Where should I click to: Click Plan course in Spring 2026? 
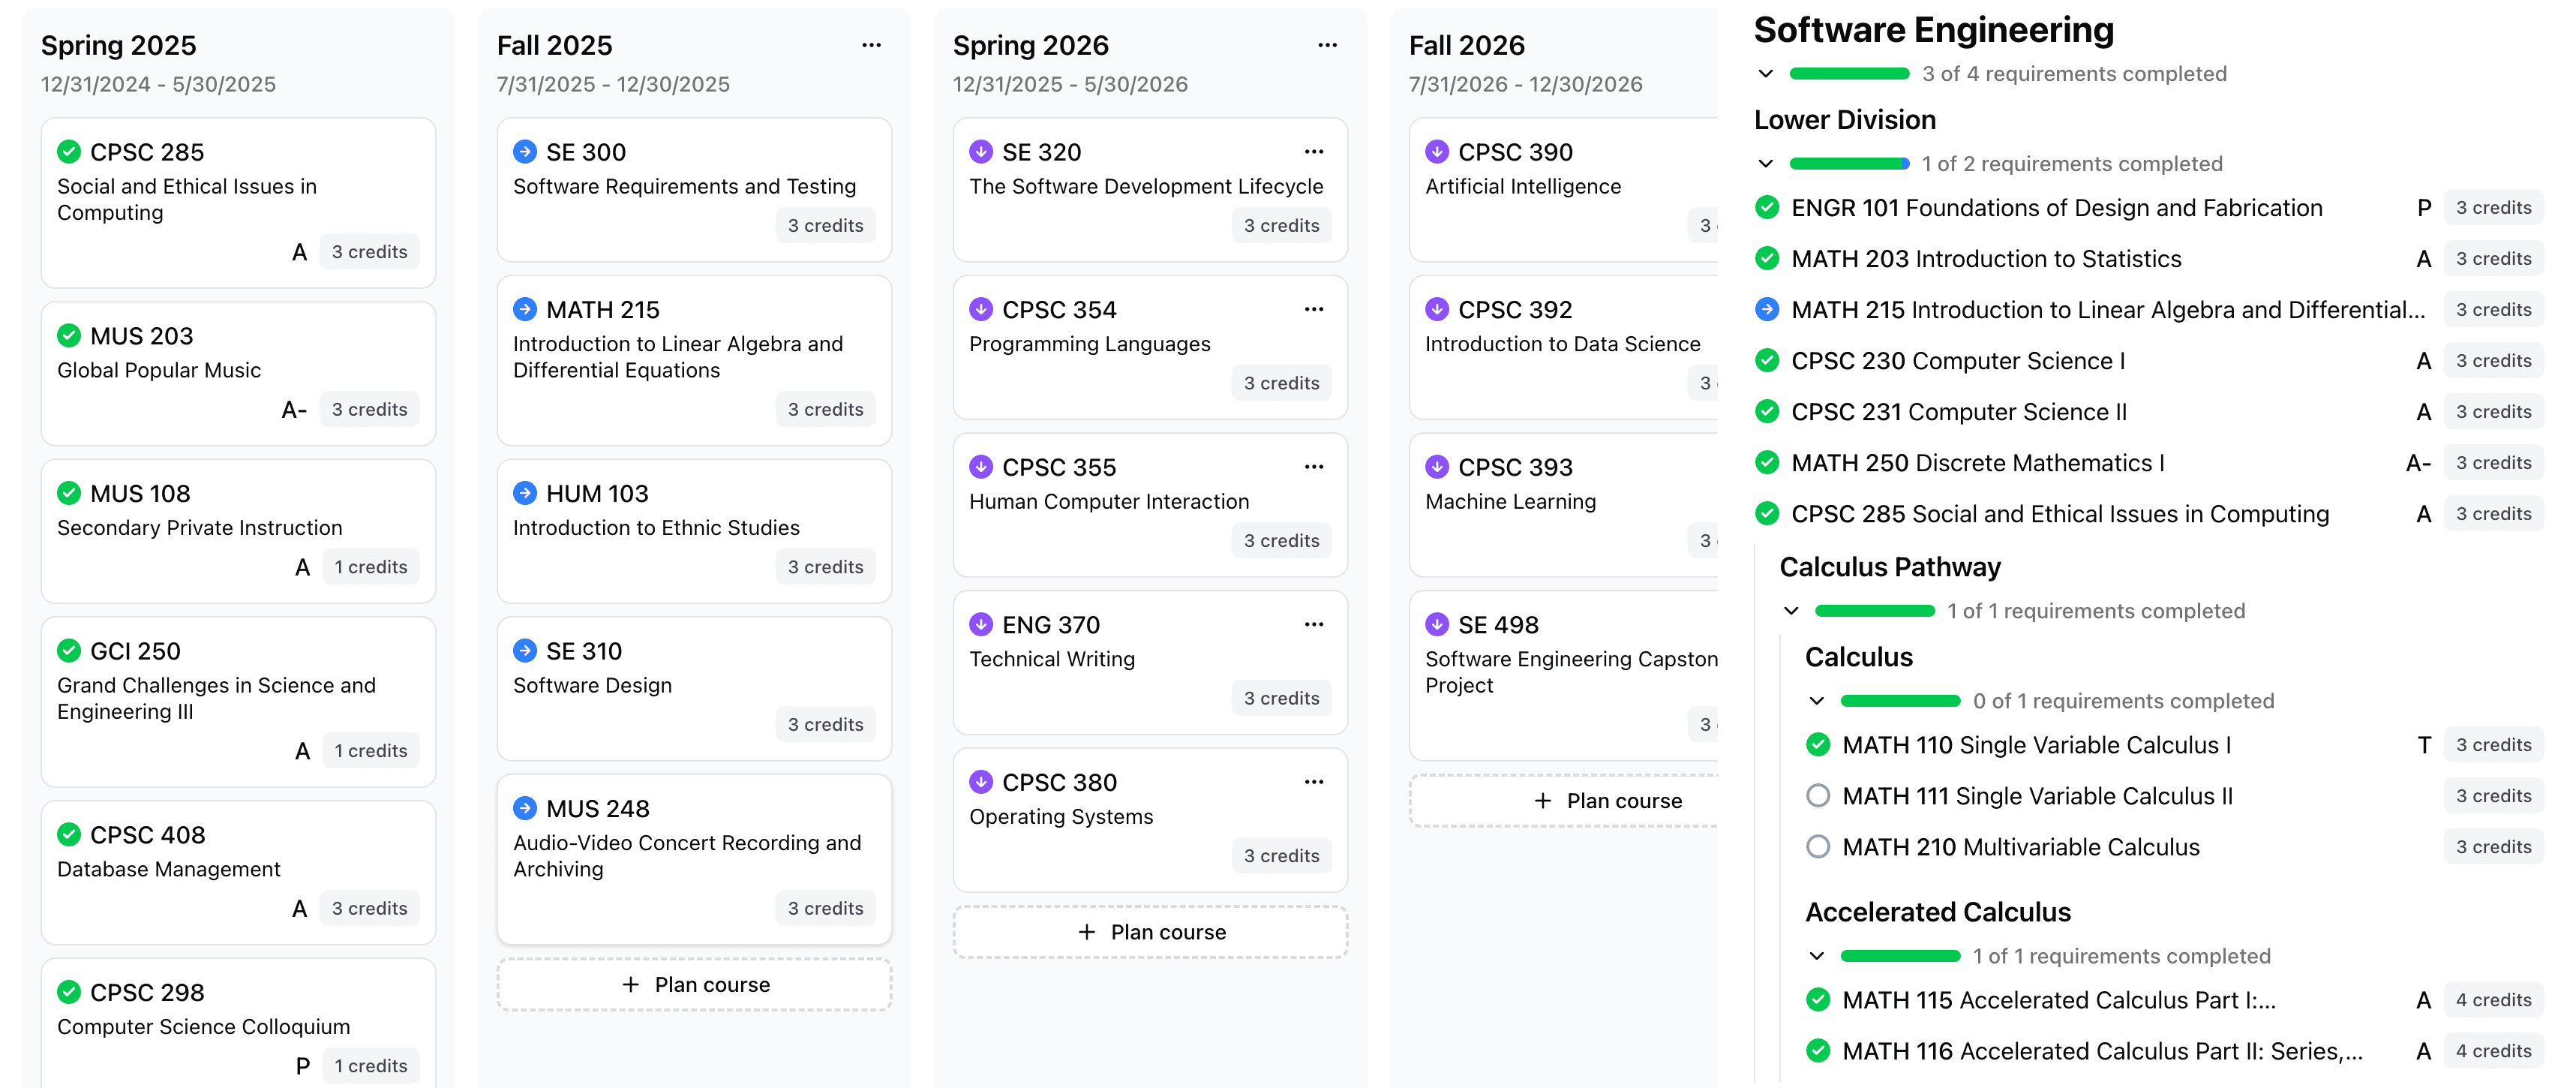pos(1150,932)
